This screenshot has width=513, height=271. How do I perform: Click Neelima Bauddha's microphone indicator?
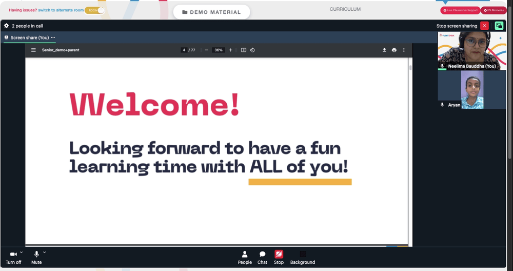pyautogui.click(x=442, y=66)
